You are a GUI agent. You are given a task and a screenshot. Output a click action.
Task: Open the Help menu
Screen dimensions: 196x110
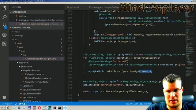point(27,3)
